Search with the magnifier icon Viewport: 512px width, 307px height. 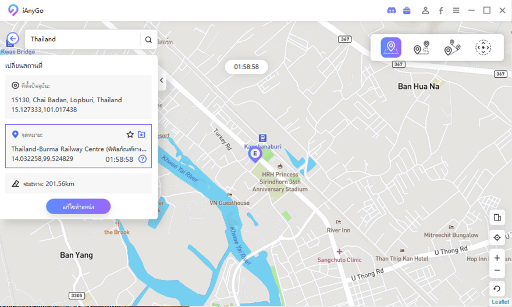click(x=148, y=39)
